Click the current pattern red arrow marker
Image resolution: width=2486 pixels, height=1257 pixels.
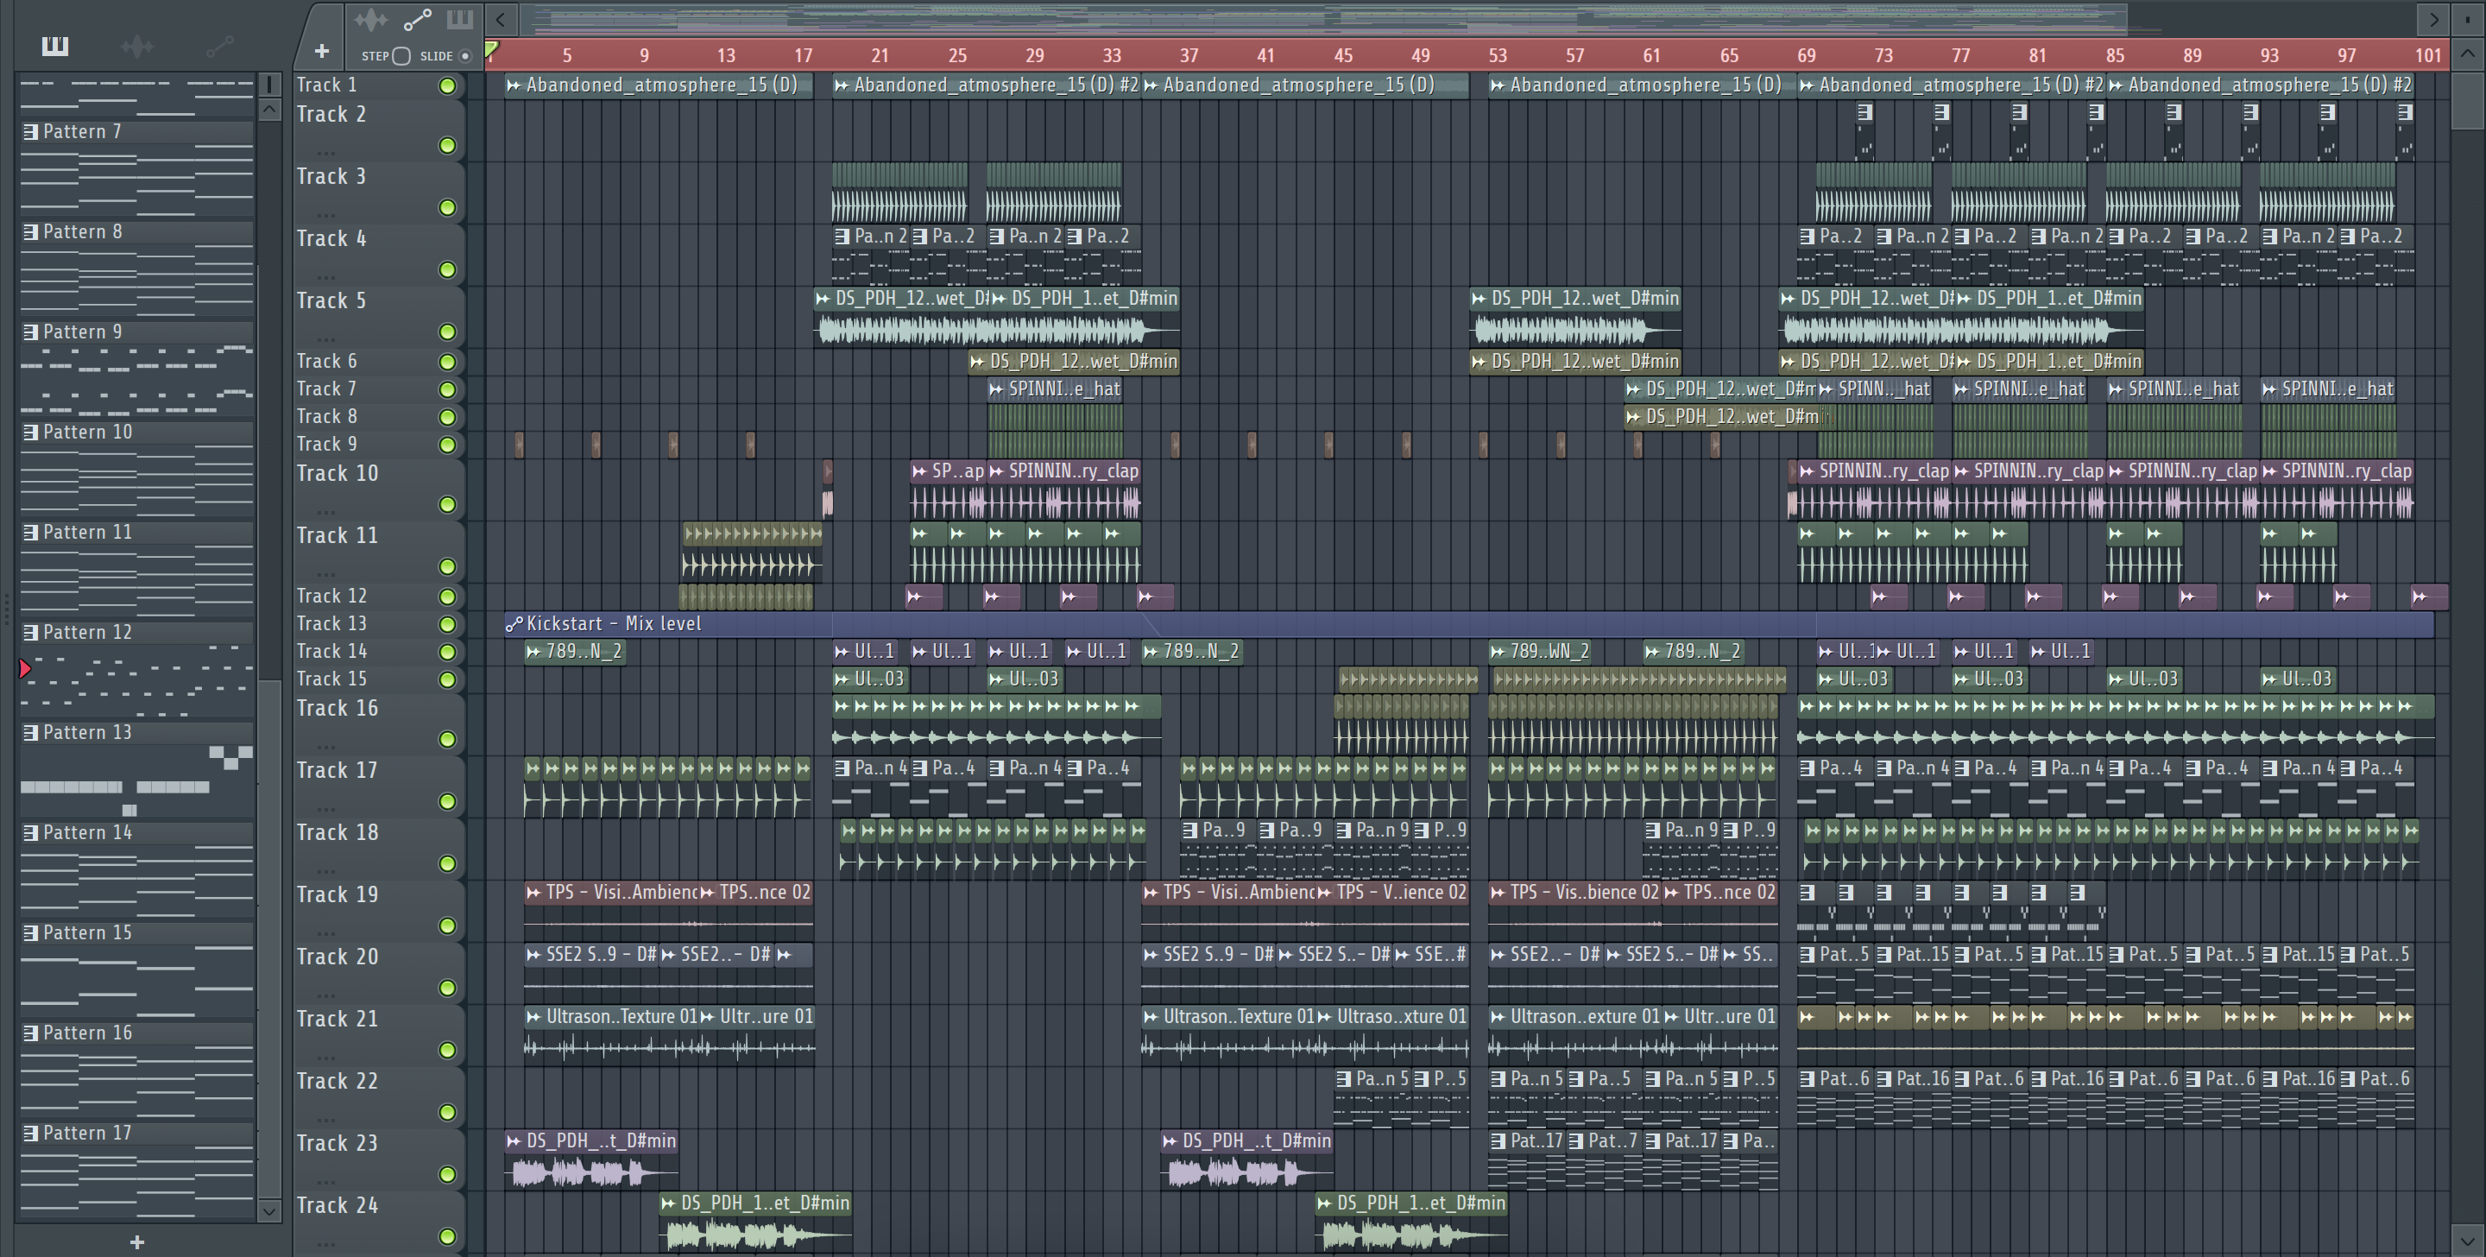pyautogui.click(x=25, y=668)
